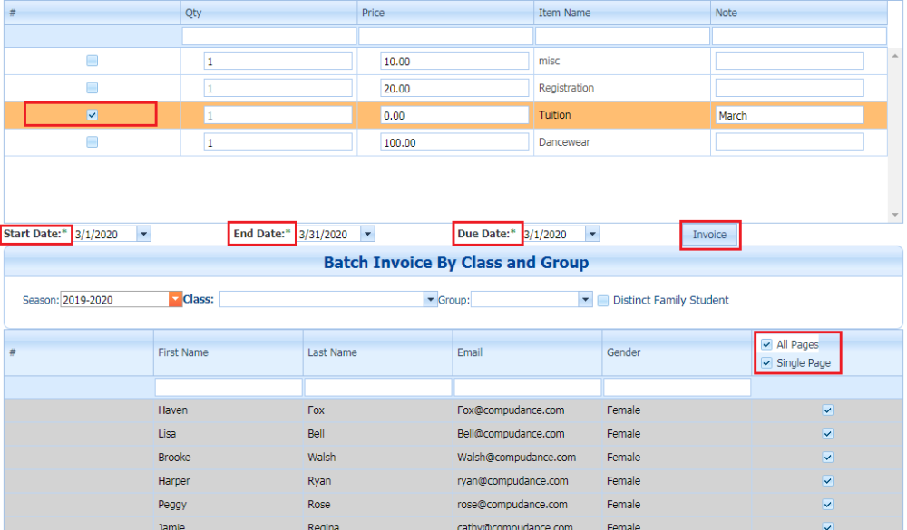Deselect Haven Fox's row checkbox
The height and width of the screenshot is (530, 907).
(826, 410)
